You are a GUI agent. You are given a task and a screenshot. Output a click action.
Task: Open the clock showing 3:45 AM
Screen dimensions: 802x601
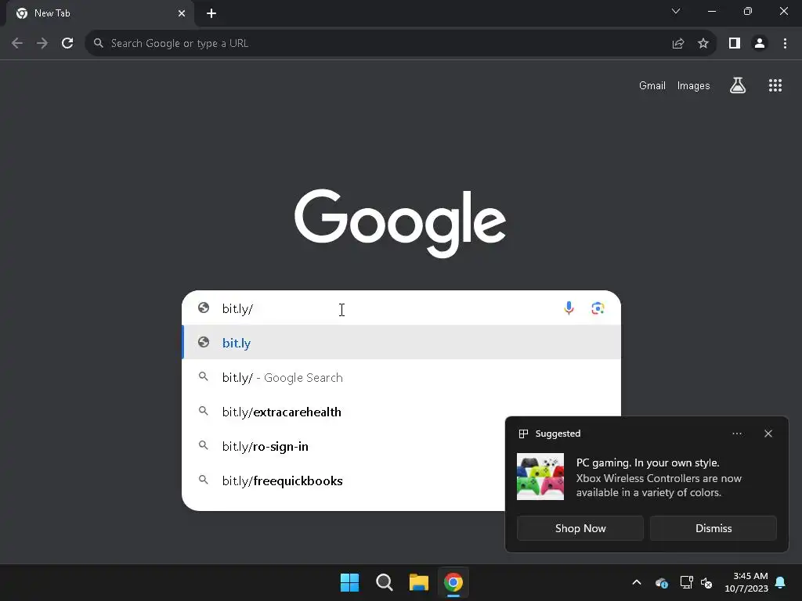(746, 582)
